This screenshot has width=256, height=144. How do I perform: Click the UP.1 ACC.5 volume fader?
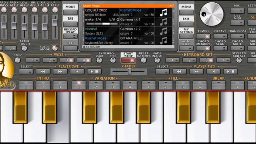click(55, 22)
